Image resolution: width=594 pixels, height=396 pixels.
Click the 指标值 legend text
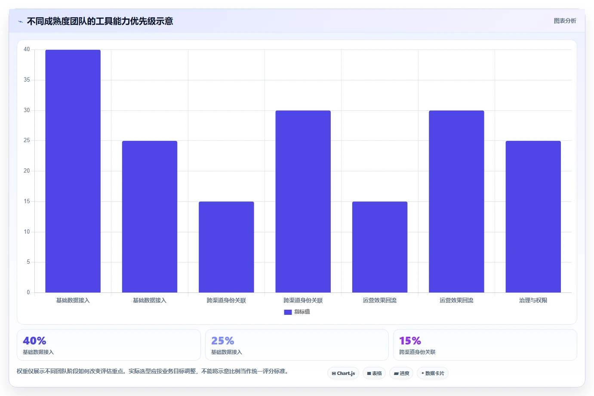302,312
